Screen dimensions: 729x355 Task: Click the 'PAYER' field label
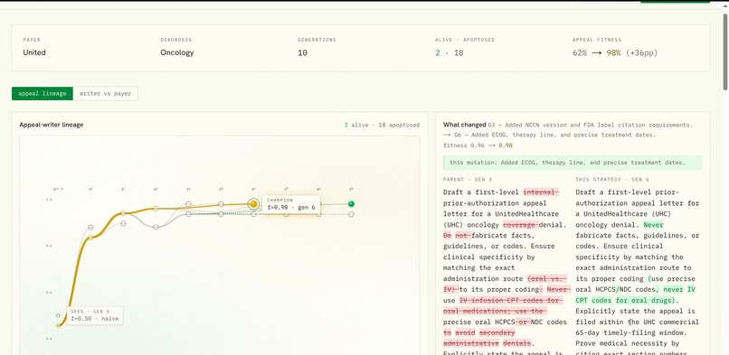[x=32, y=40]
